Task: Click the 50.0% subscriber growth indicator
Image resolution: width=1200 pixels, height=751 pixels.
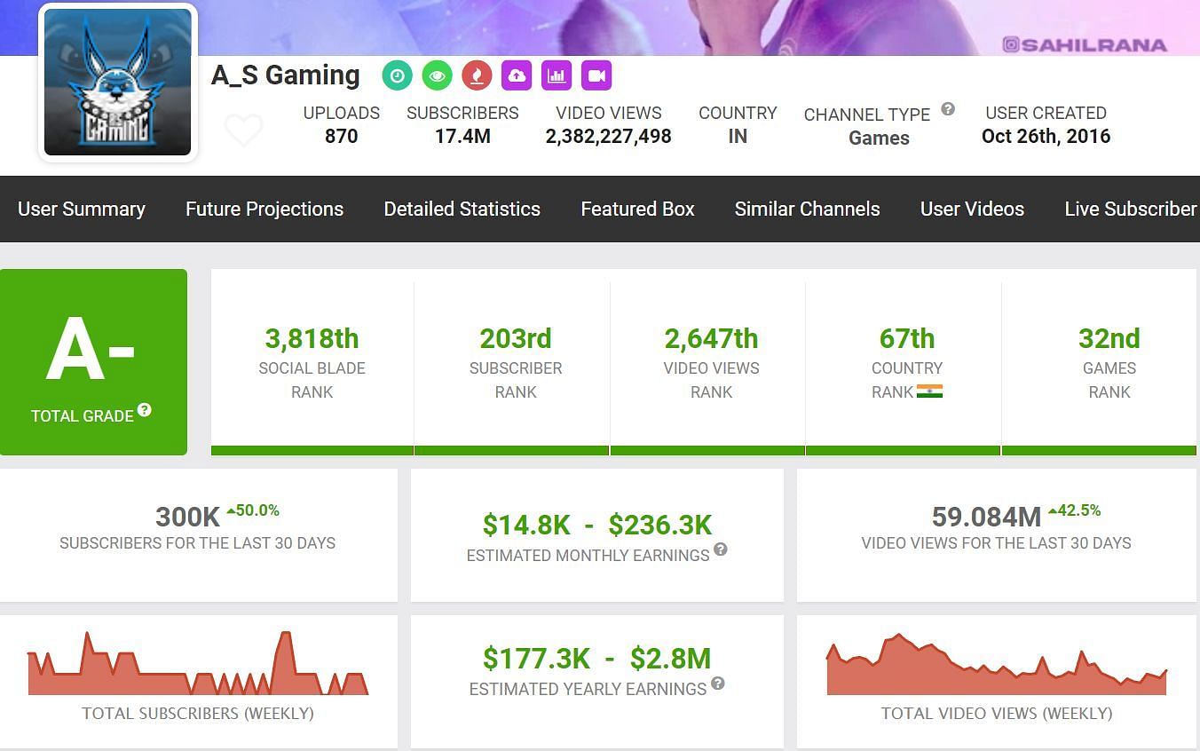Action: point(253,510)
